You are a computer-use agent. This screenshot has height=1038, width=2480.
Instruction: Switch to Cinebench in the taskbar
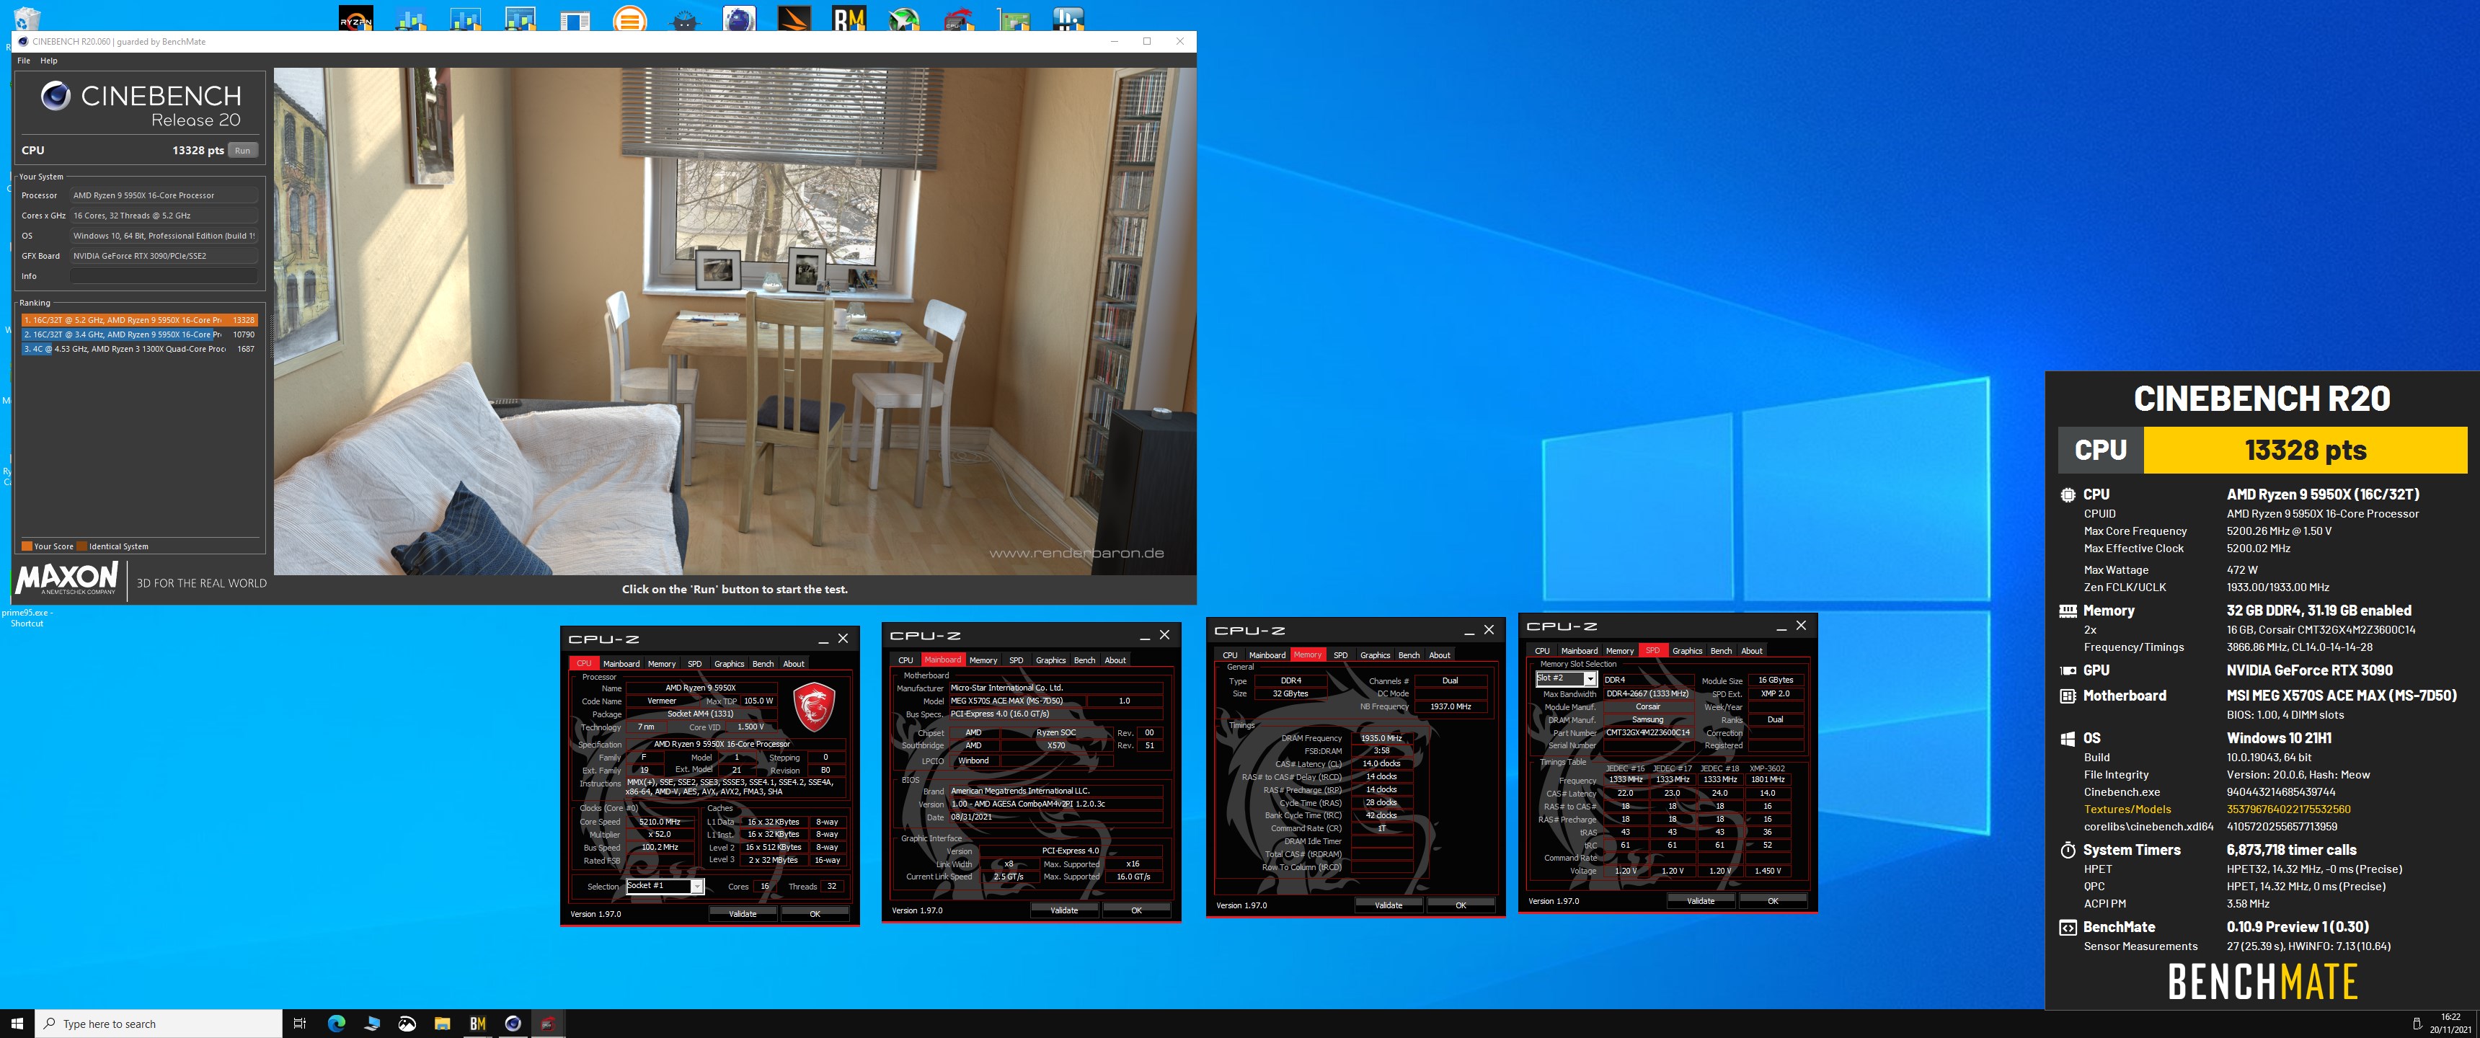(x=513, y=1024)
